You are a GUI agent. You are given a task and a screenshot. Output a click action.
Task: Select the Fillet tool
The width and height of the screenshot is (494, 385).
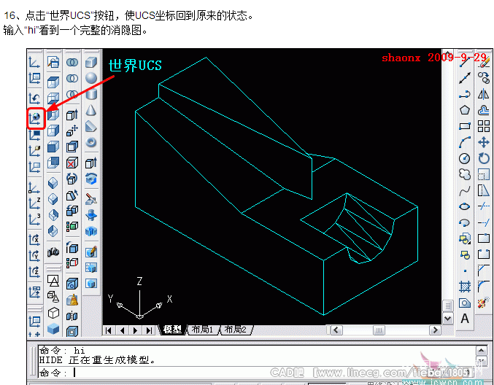click(484, 287)
